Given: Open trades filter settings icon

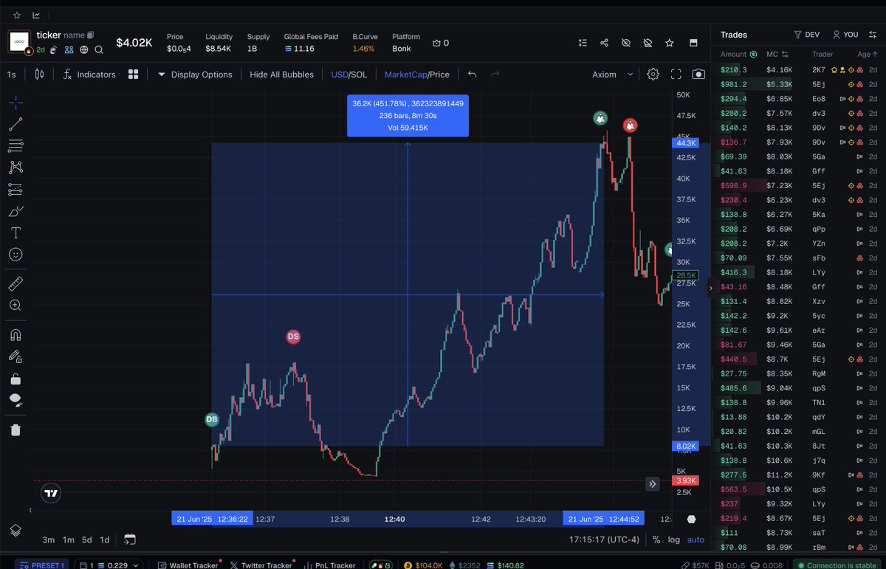Looking at the screenshot, I should pos(873,35).
